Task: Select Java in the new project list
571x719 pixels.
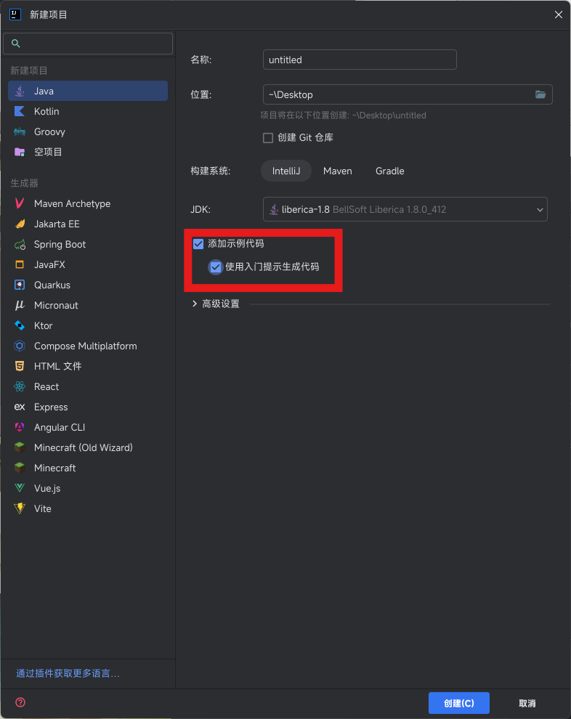Action: (88, 91)
